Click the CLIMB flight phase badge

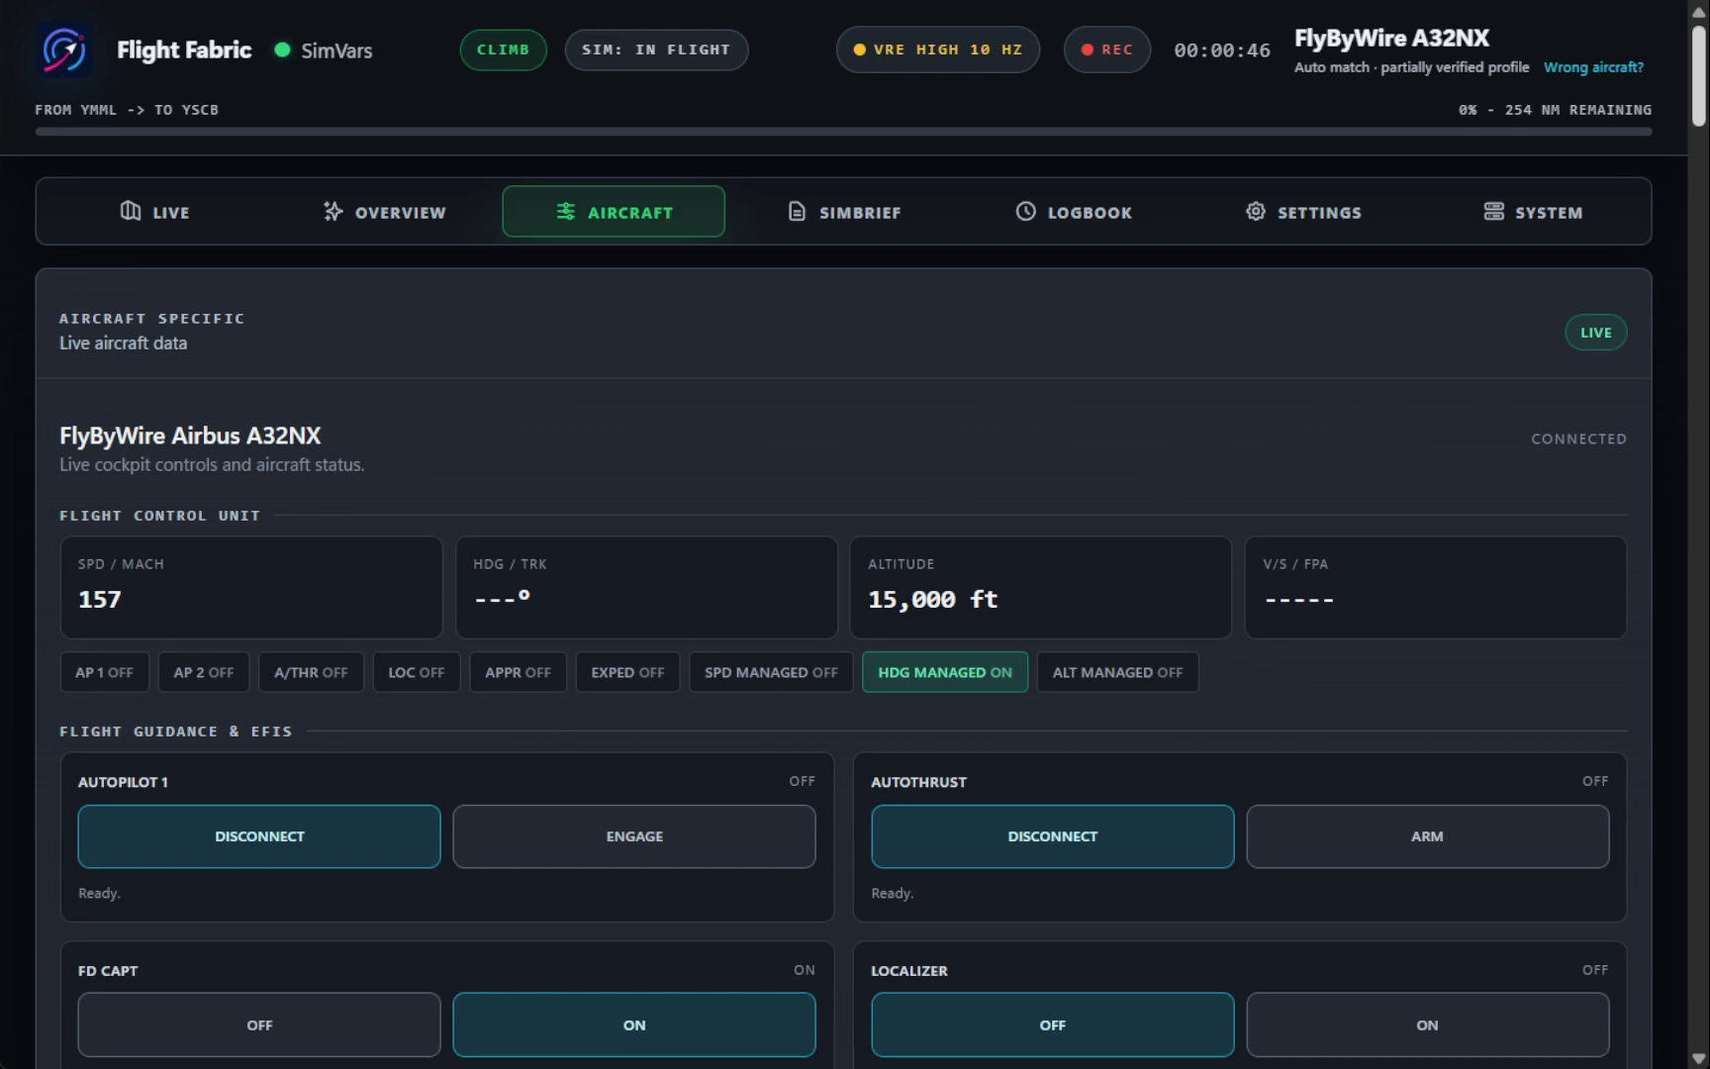(503, 49)
